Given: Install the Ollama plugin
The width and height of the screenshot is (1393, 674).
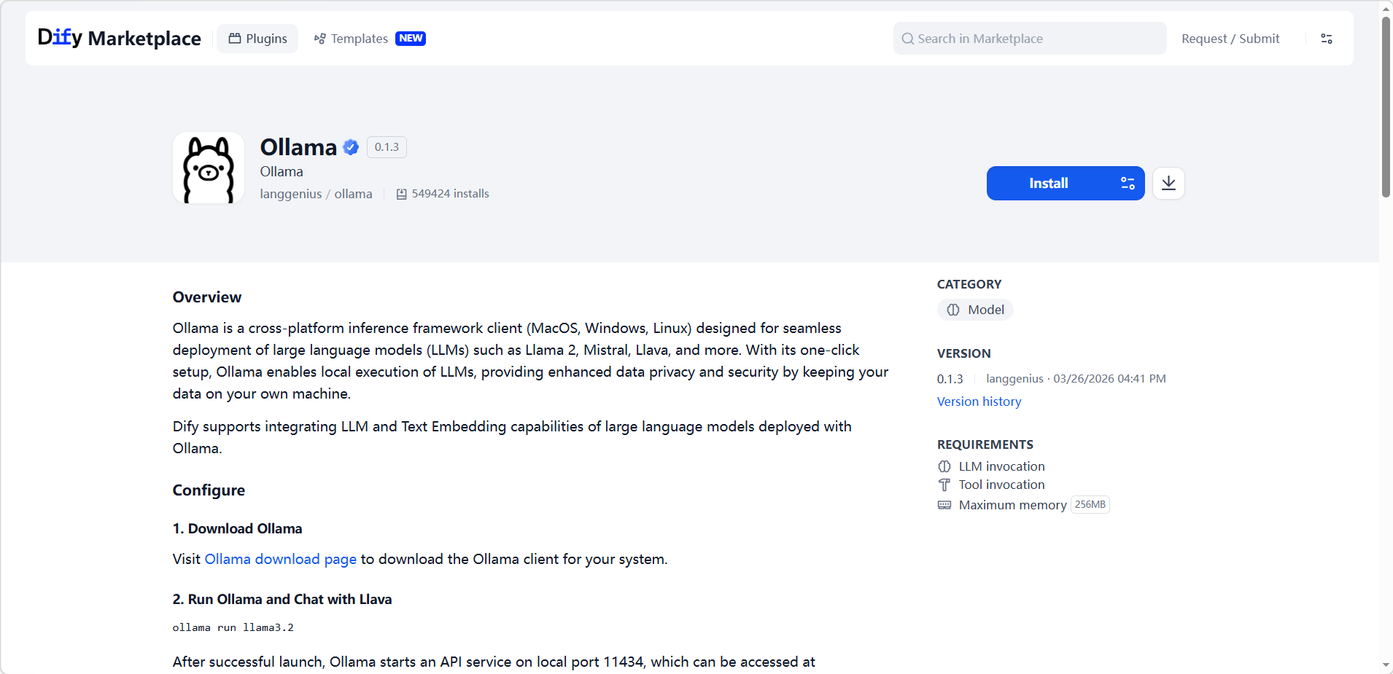Looking at the screenshot, I should pos(1049,184).
